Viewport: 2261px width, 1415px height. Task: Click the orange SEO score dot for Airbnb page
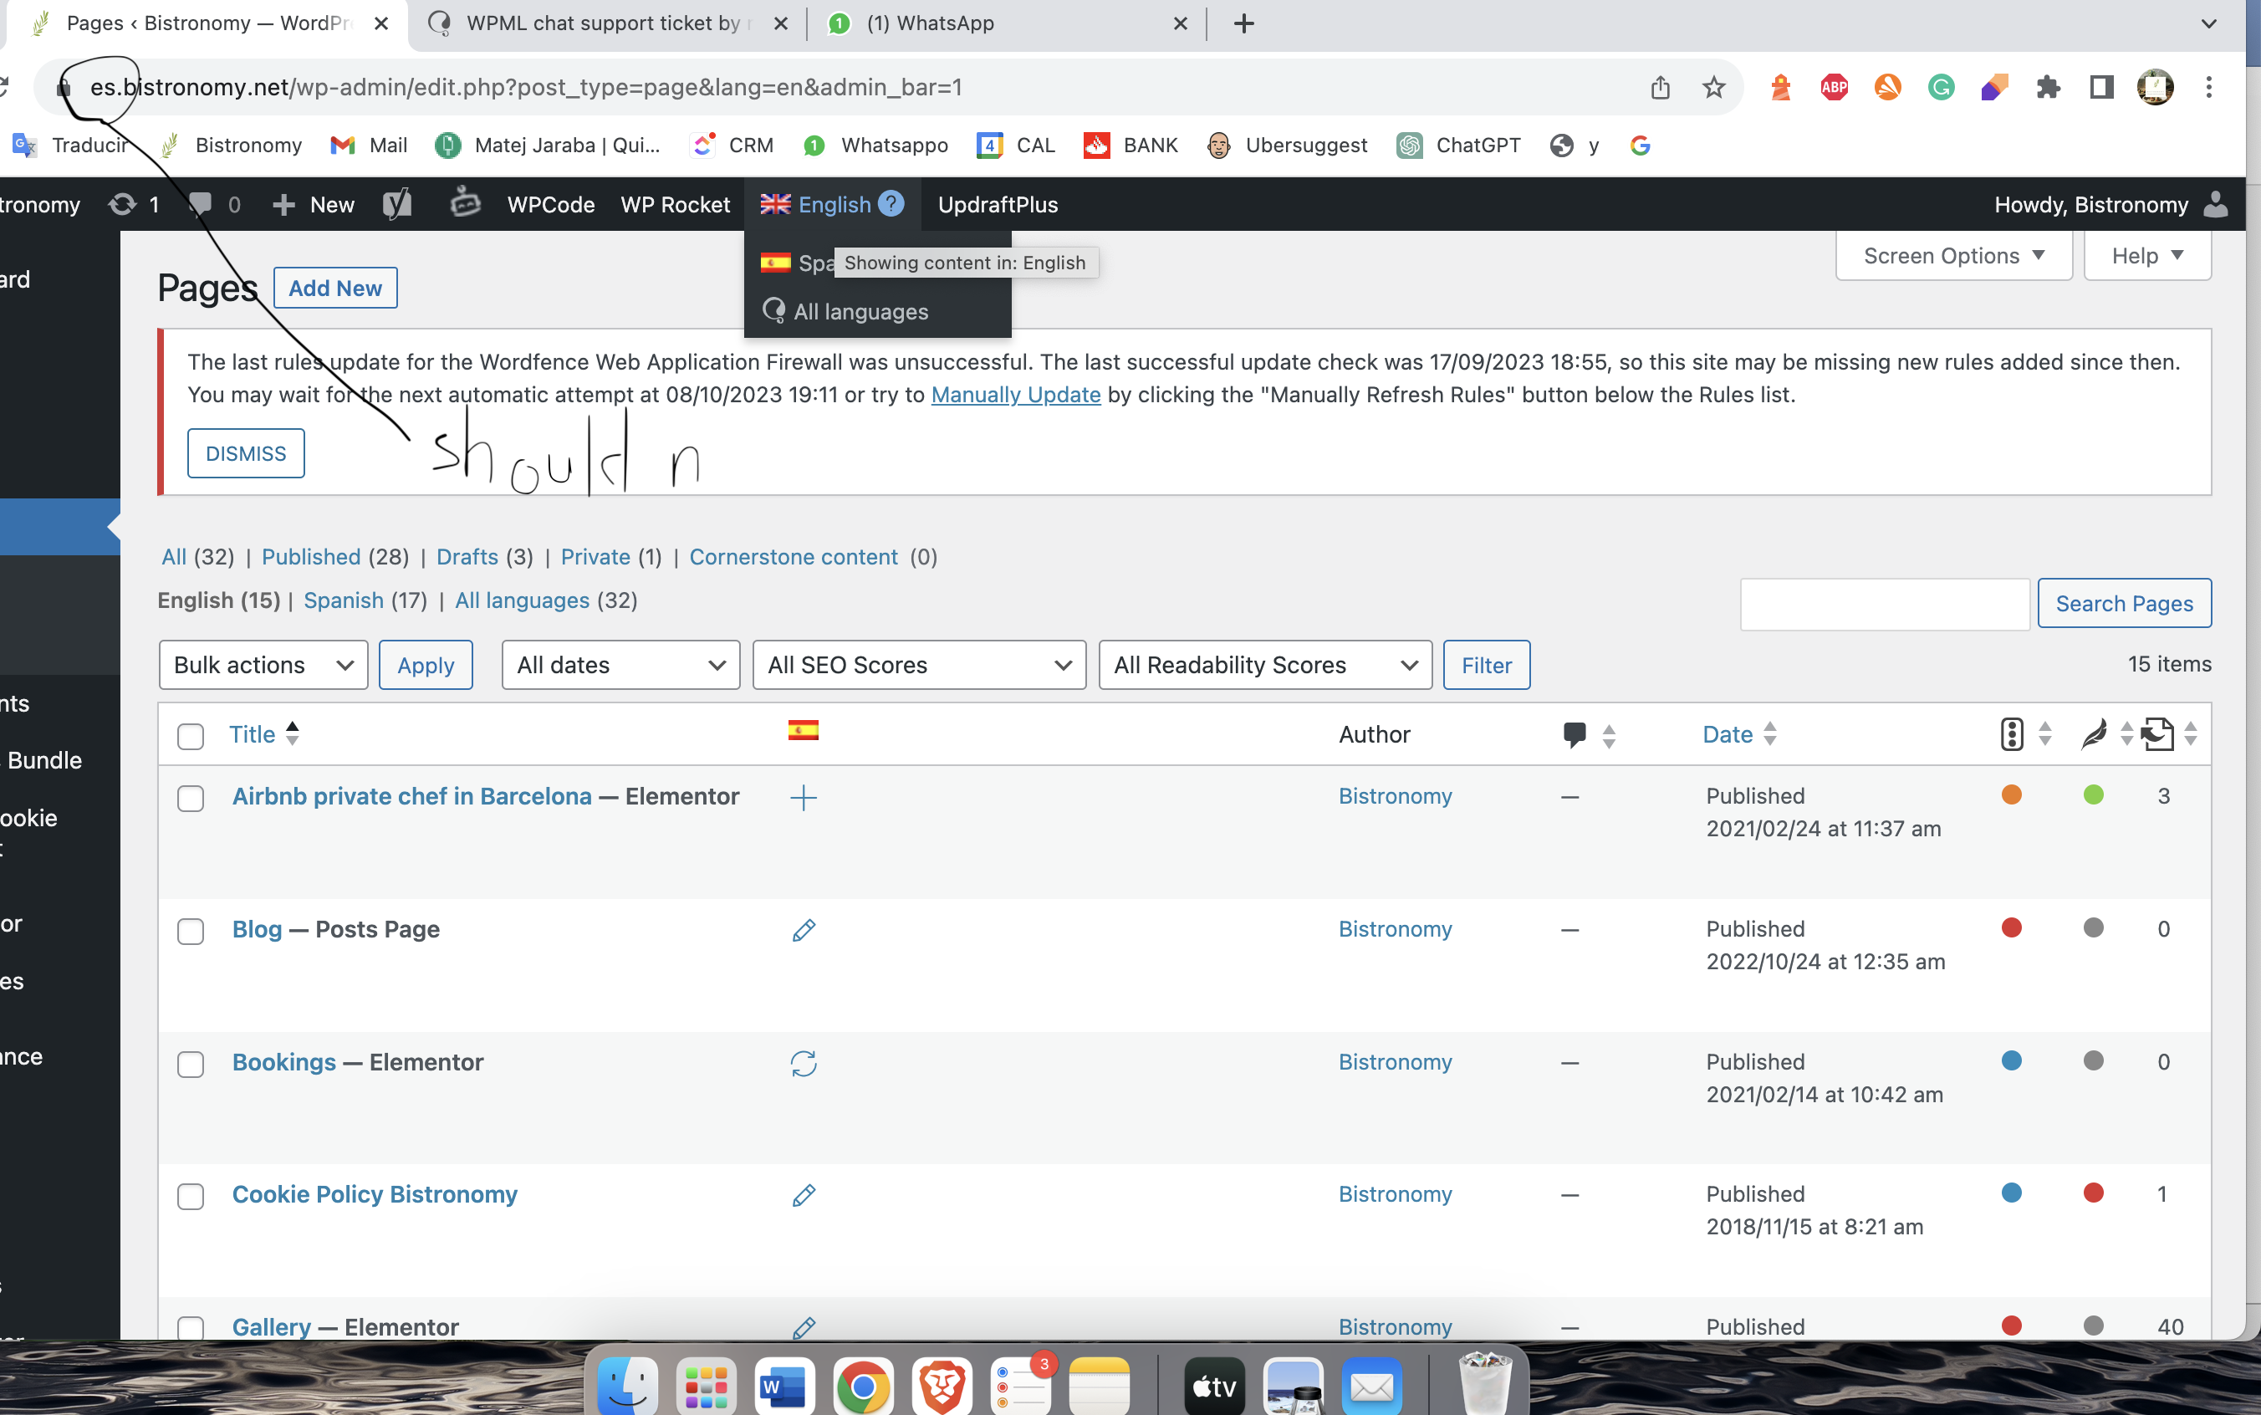pyautogui.click(x=2011, y=794)
